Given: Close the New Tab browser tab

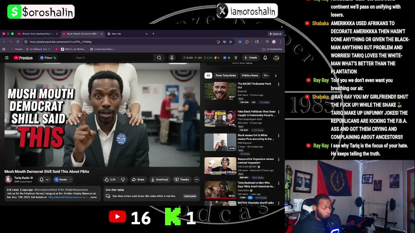Looking at the screenshot, I should coord(146,34).
